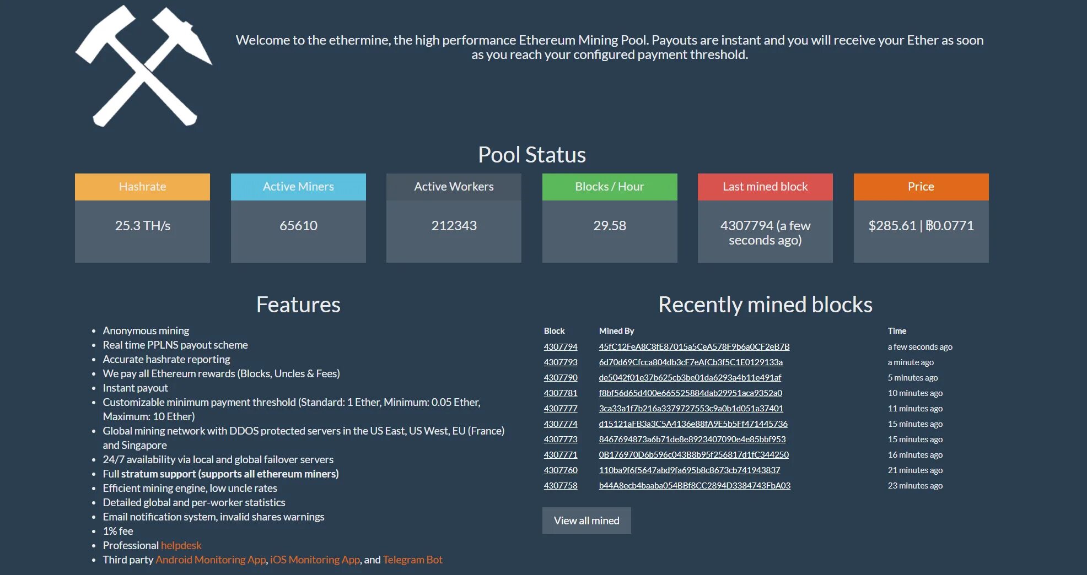Click the welcome message paragraph
Viewport: 1087px width, 575px height.
pos(610,47)
